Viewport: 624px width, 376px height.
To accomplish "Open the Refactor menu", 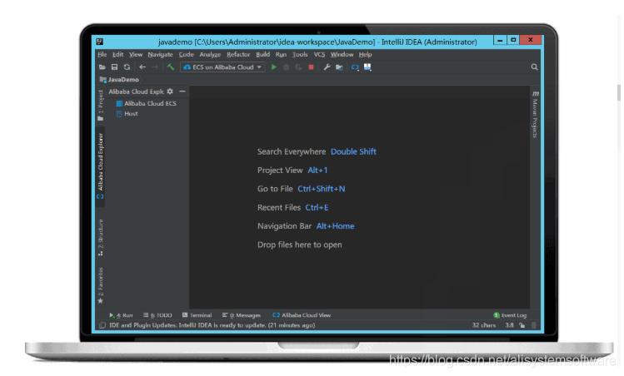I will (238, 54).
